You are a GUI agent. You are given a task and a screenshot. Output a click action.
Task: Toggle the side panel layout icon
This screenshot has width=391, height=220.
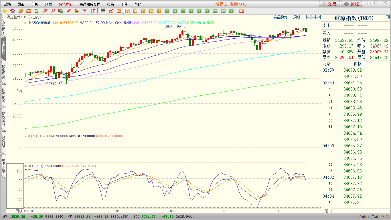(x=318, y=17)
